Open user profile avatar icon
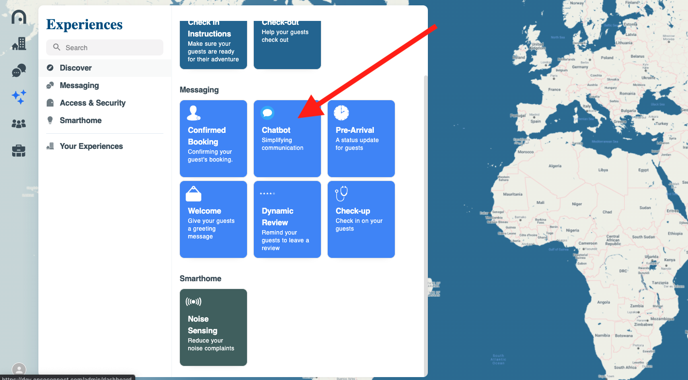The image size is (688, 380). coord(19,370)
